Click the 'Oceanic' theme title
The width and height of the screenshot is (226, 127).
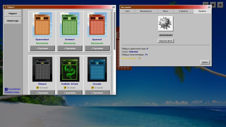point(97,84)
